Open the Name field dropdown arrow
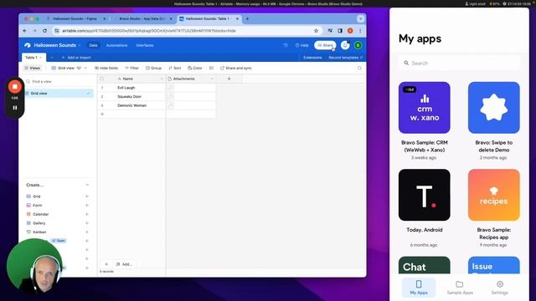This screenshot has height=301, width=536. point(162,79)
